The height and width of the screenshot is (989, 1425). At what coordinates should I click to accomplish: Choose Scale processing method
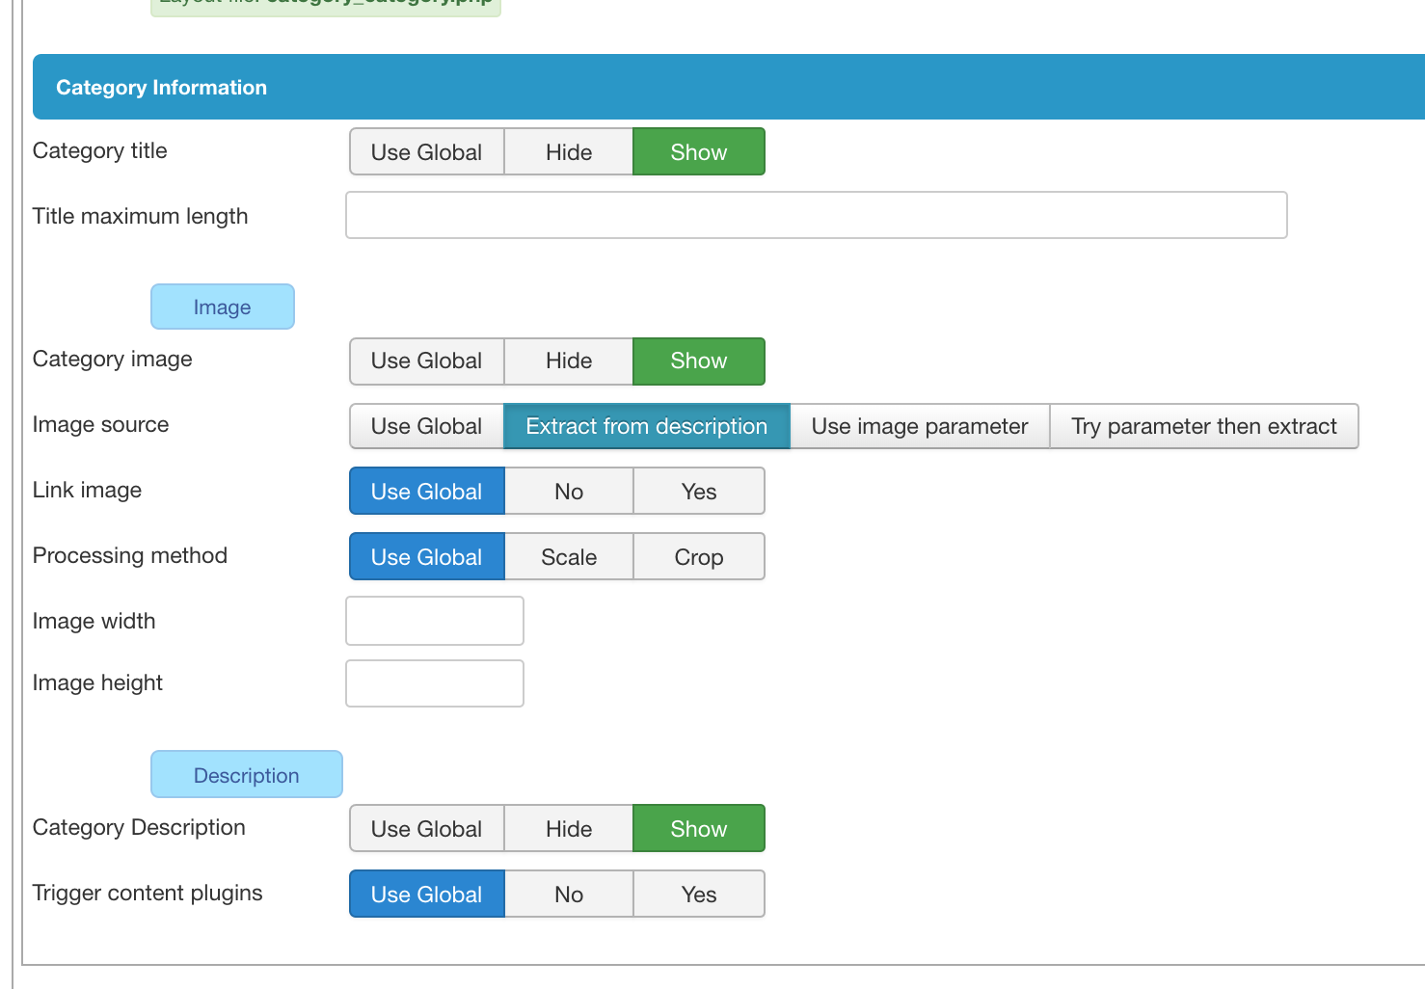pos(569,557)
